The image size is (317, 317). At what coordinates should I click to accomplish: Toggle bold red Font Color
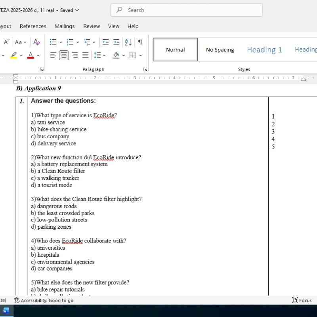click(30, 55)
